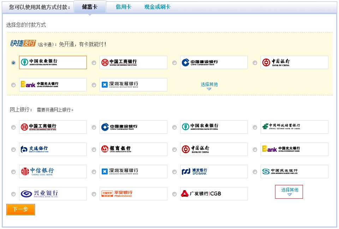Select the 网上银行 中国农业银行 radio button

pos(174,127)
